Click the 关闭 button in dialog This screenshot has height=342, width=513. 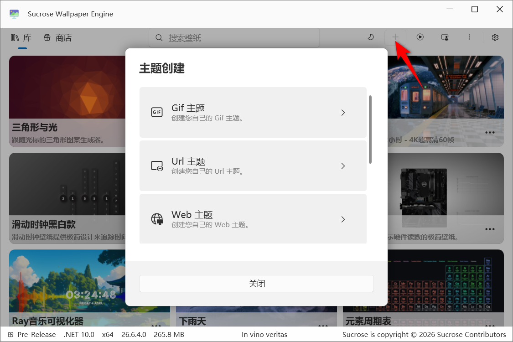[x=256, y=284]
